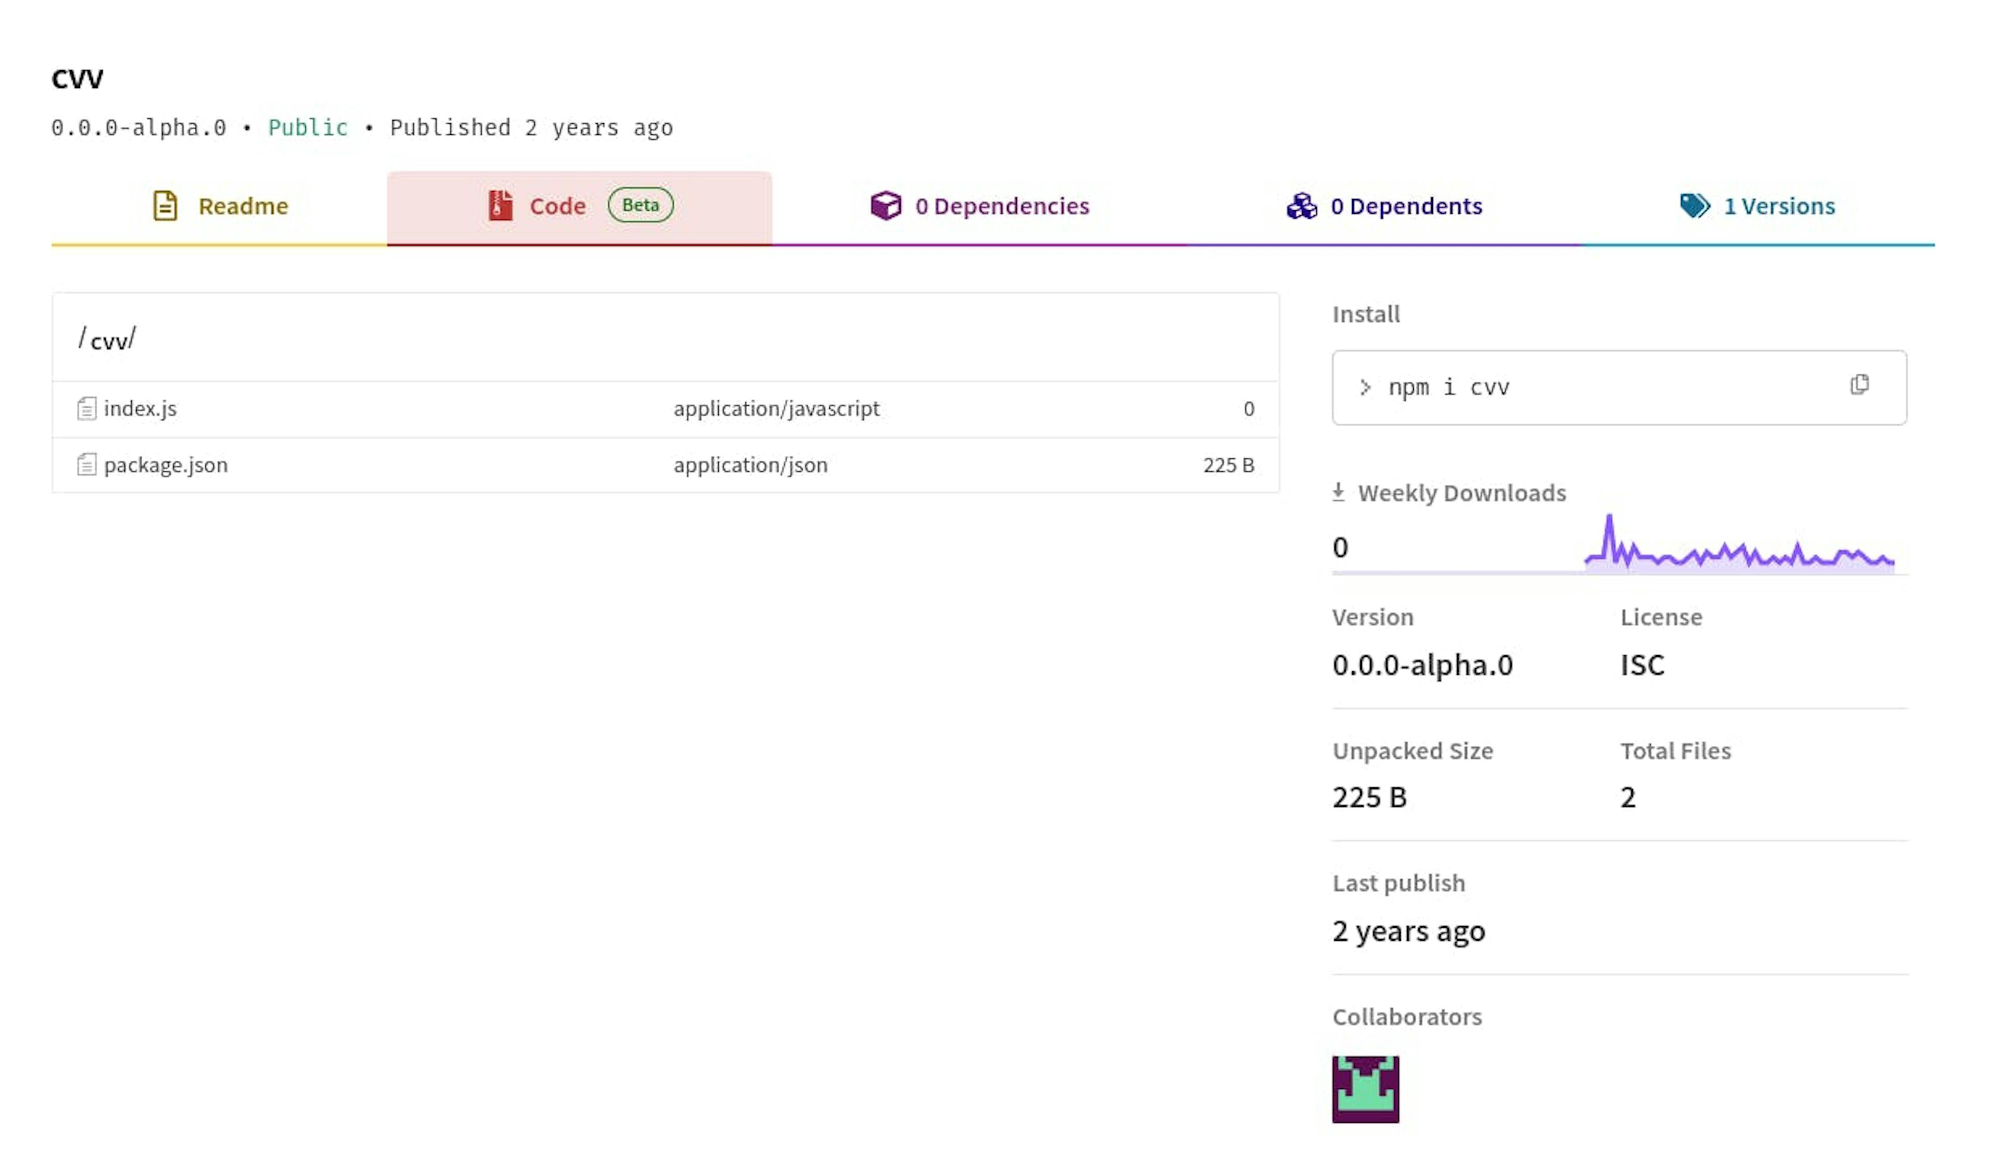Click the ISC license value
Image resolution: width=1990 pixels, height=1151 pixels.
[x=1643, y=666]
